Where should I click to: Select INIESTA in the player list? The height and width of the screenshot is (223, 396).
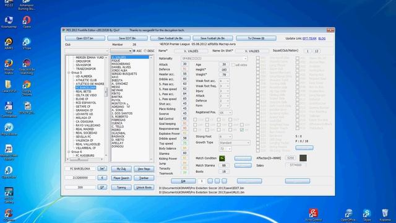click(117, 81)
